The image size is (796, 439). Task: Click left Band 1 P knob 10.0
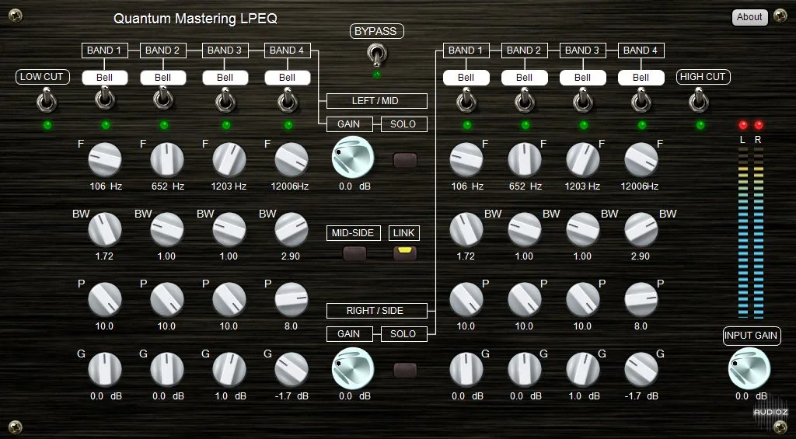[105, 299]
